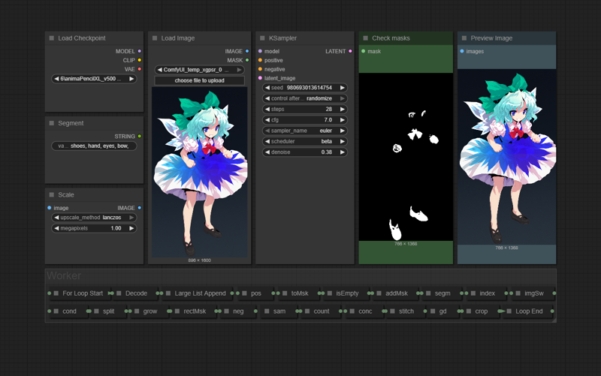
Task: Expand the collapsed stitch node
Action: pyautogui.click(x=392, y=311)
